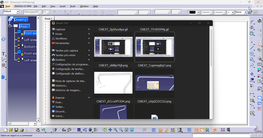
Task: Click the Zoom In magnifier icon
Action: (x=116, y=130)
